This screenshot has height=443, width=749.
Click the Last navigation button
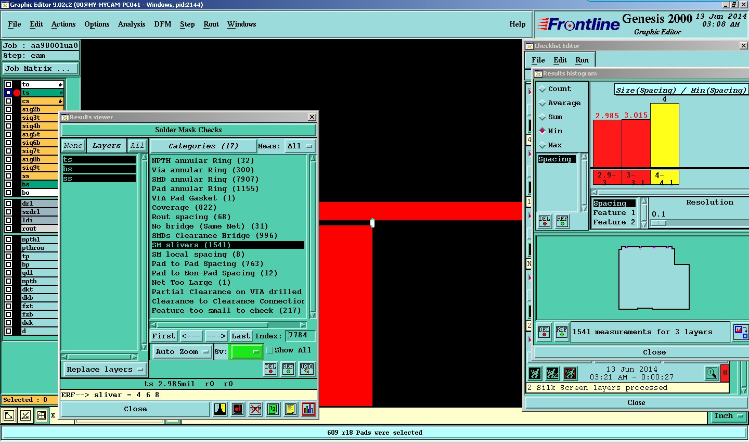tap(241, 336)
